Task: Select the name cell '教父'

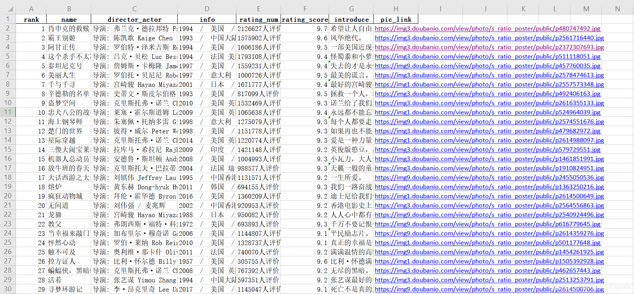Action: [x=69, y=224]
